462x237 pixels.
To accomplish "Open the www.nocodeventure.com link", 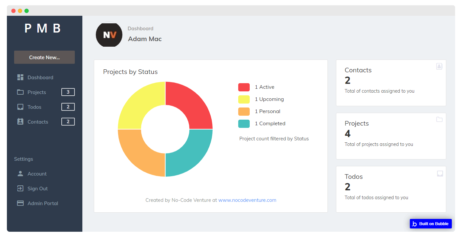I will click(247, 200).
